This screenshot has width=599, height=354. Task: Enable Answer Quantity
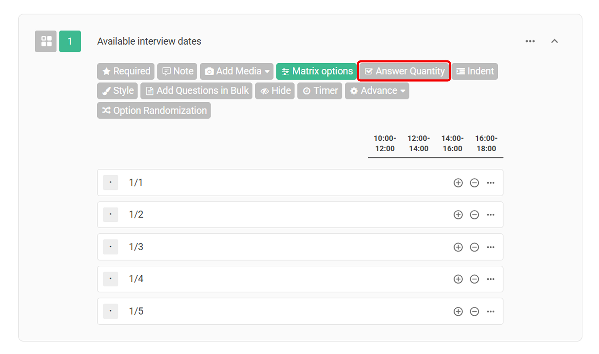pyautogui.click(x=404, y=71)
